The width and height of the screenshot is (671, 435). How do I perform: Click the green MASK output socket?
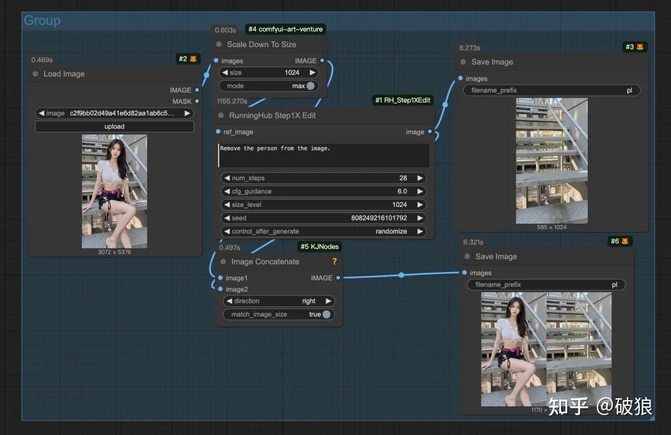[x=198, y=101]
